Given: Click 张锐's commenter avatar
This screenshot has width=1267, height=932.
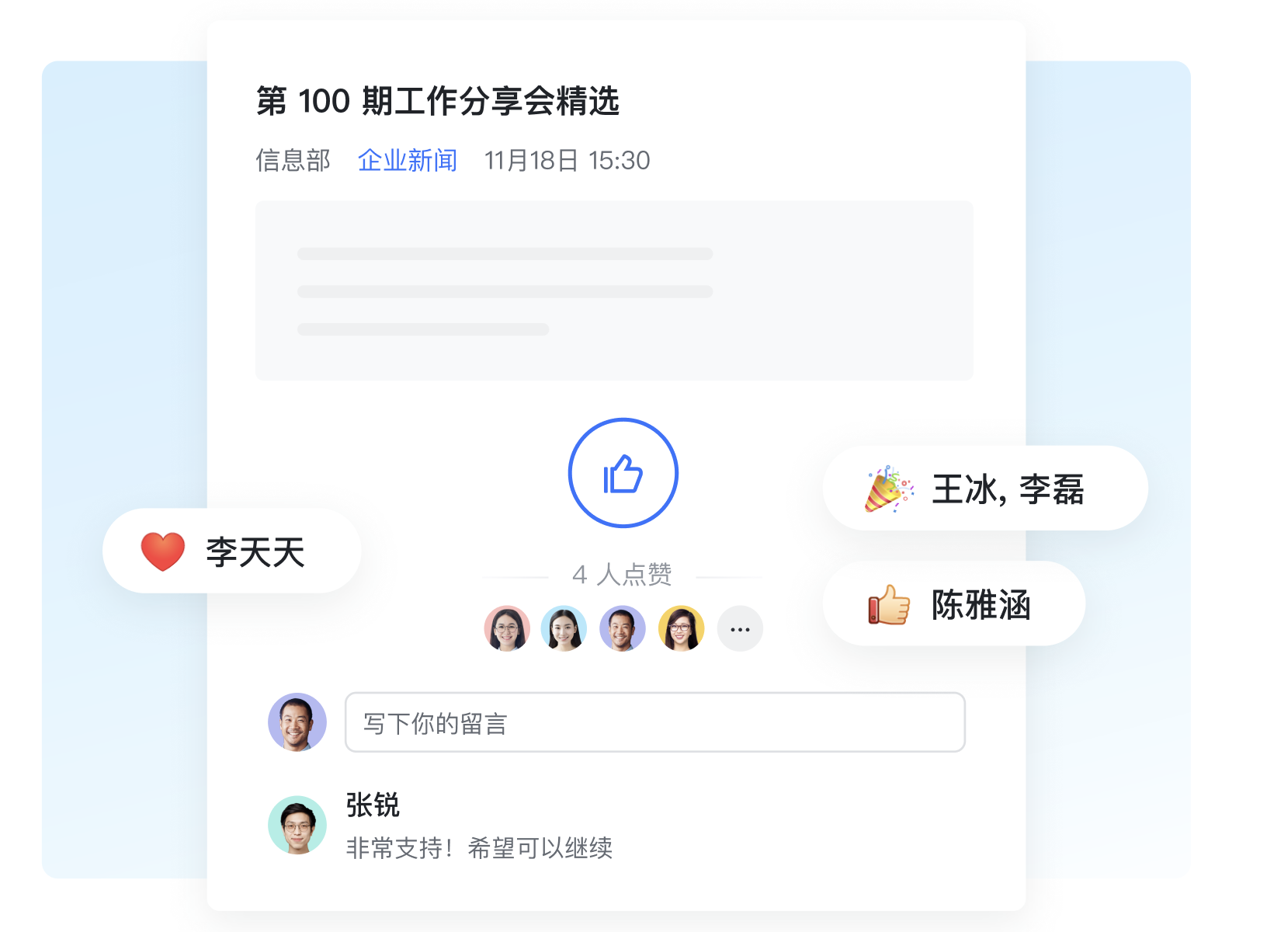Looking at the screenshot, I should [297, 825].
